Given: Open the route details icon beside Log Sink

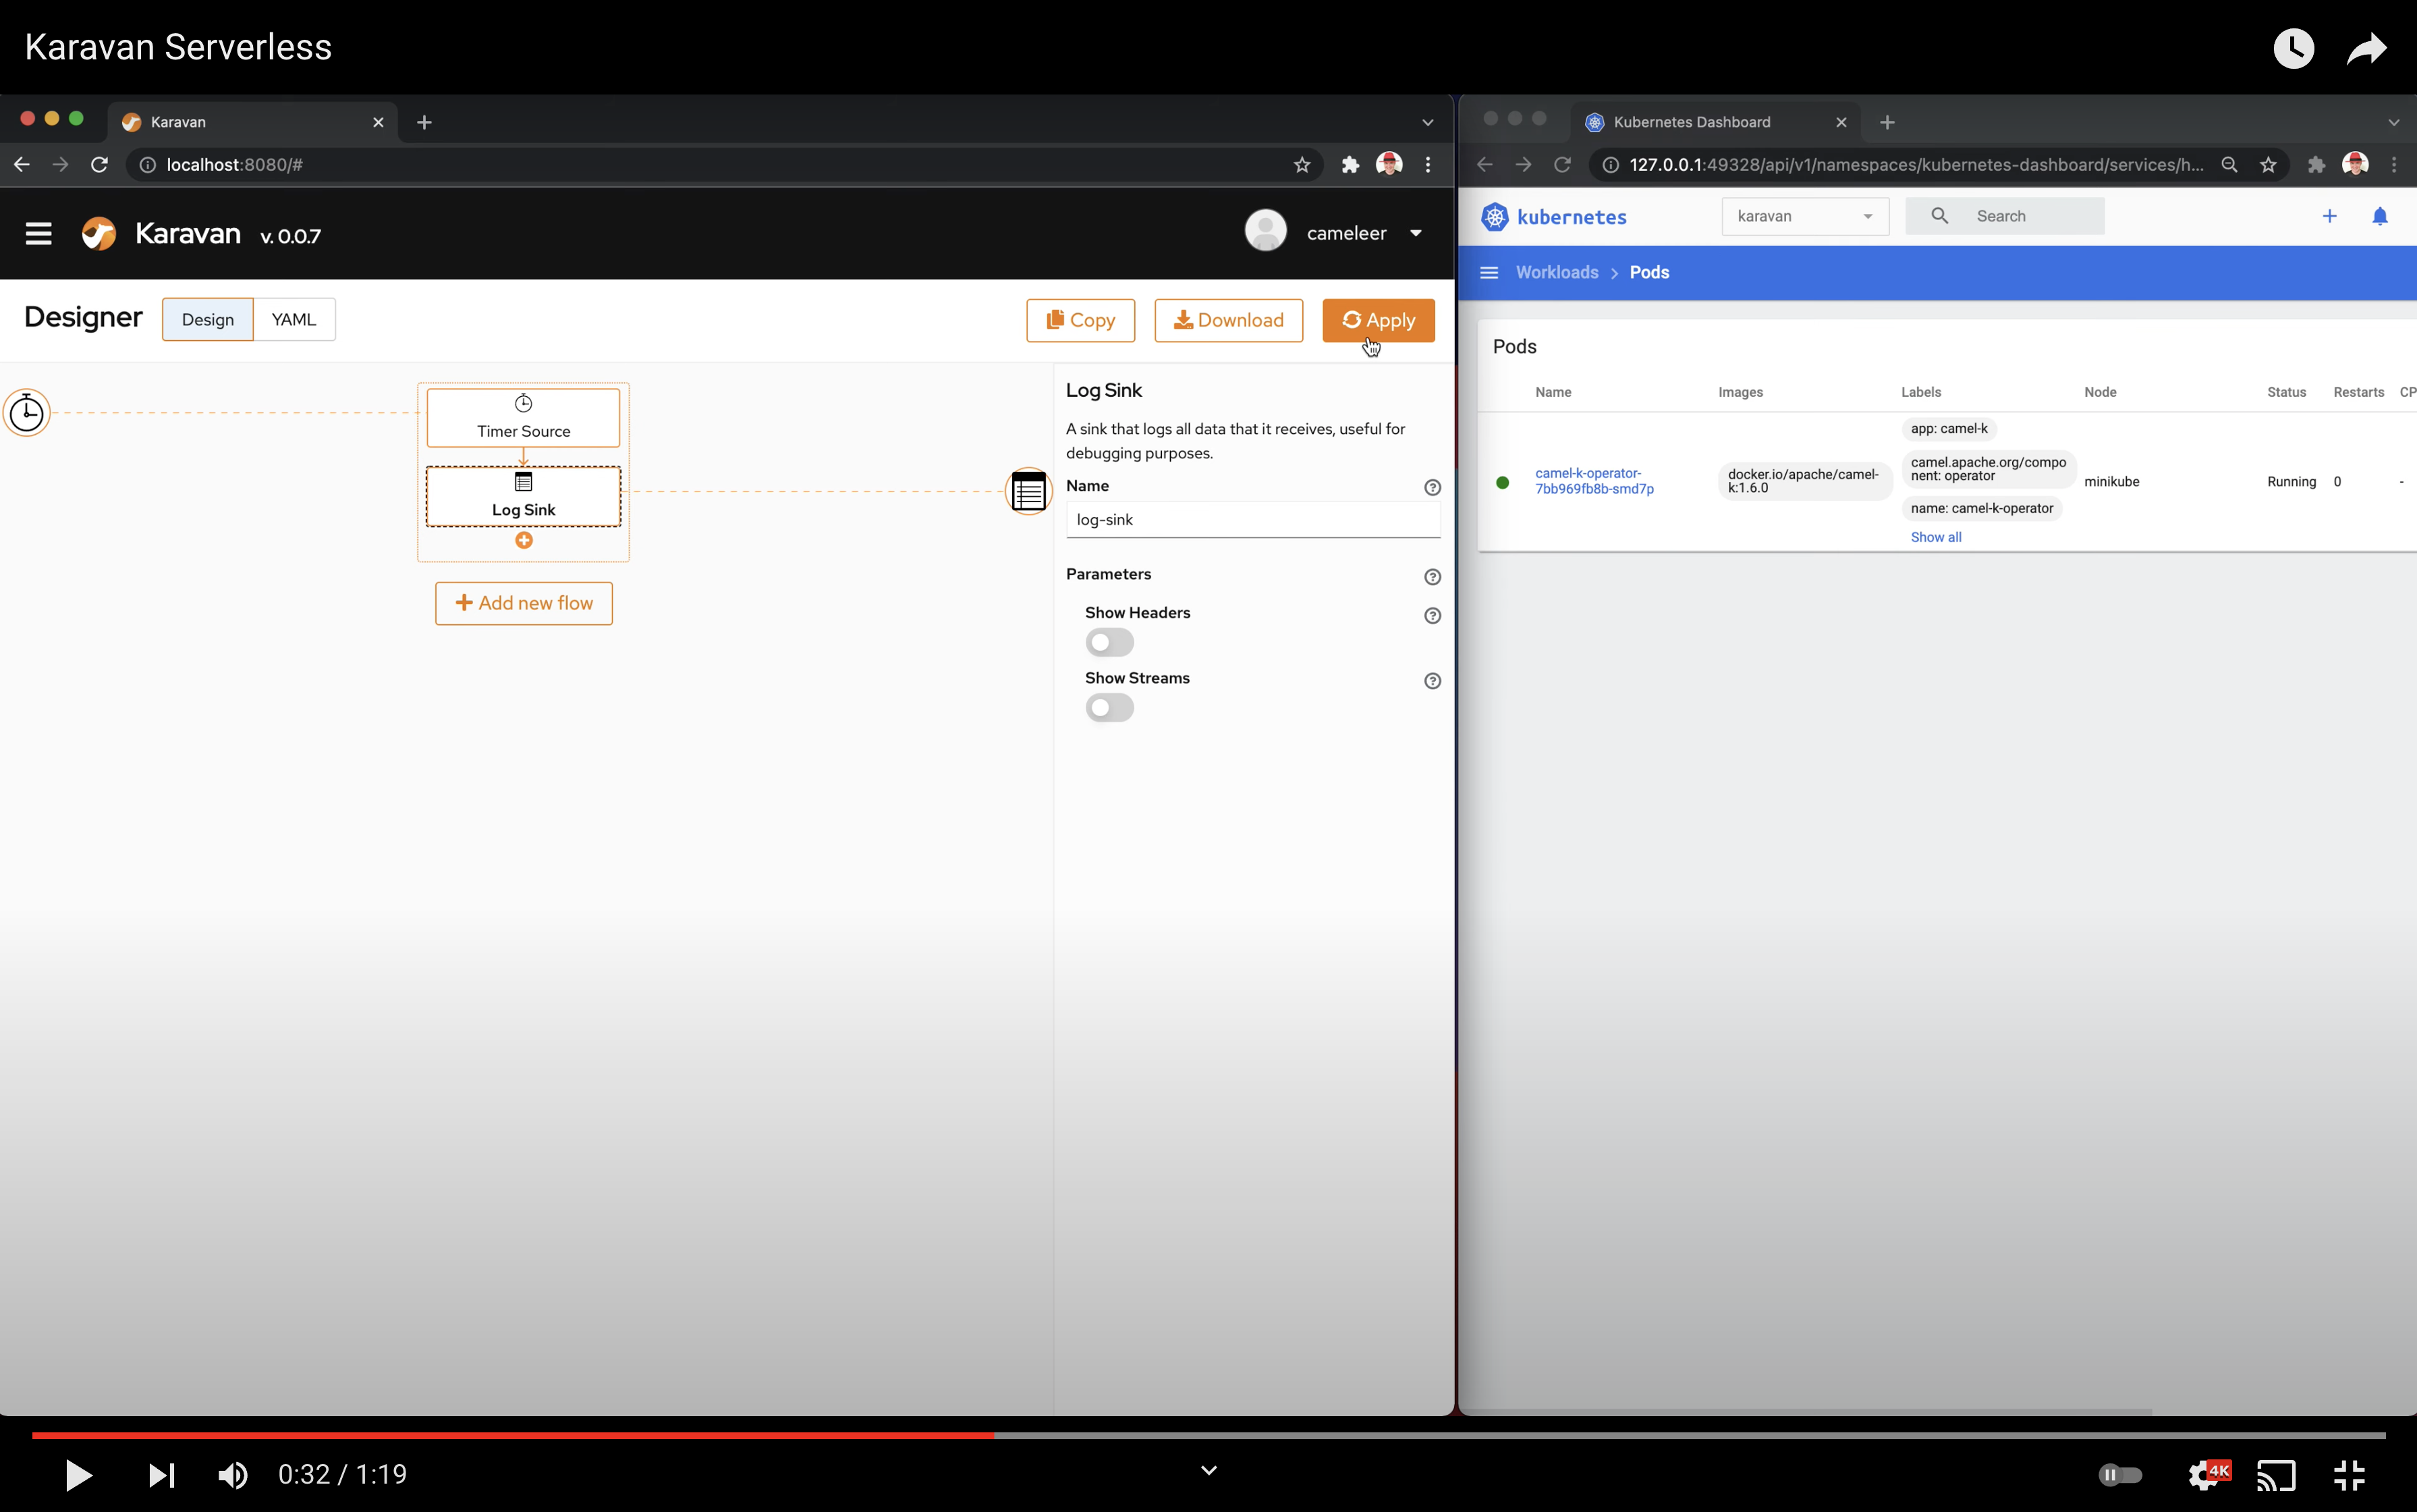Looking at the screenshot, I should point(1028,491).
